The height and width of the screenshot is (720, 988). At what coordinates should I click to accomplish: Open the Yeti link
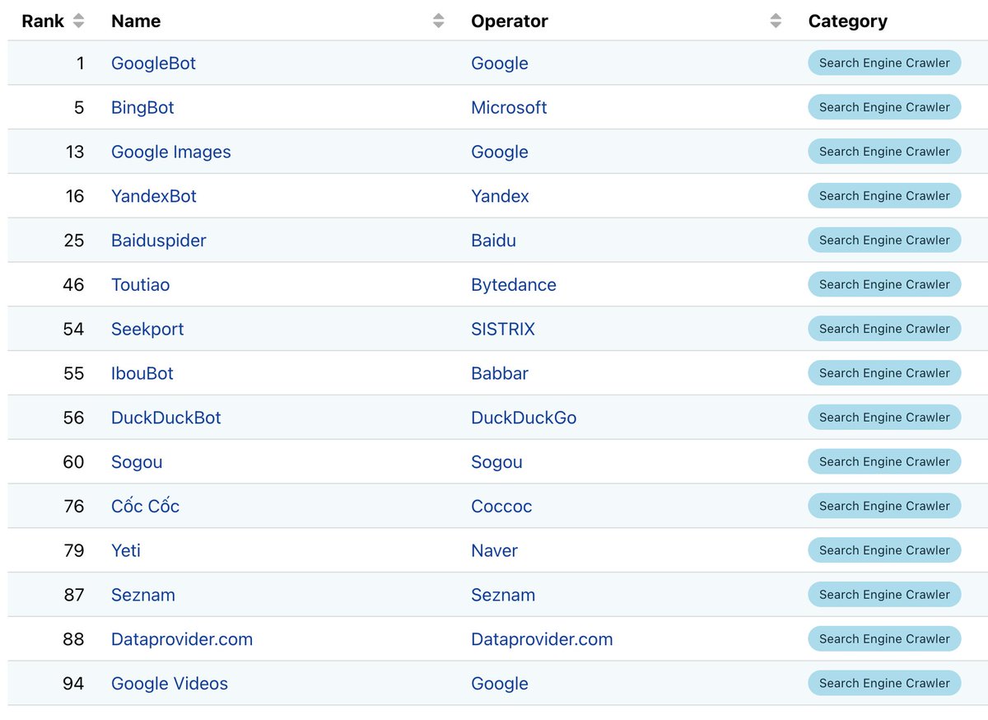[126, 551]
